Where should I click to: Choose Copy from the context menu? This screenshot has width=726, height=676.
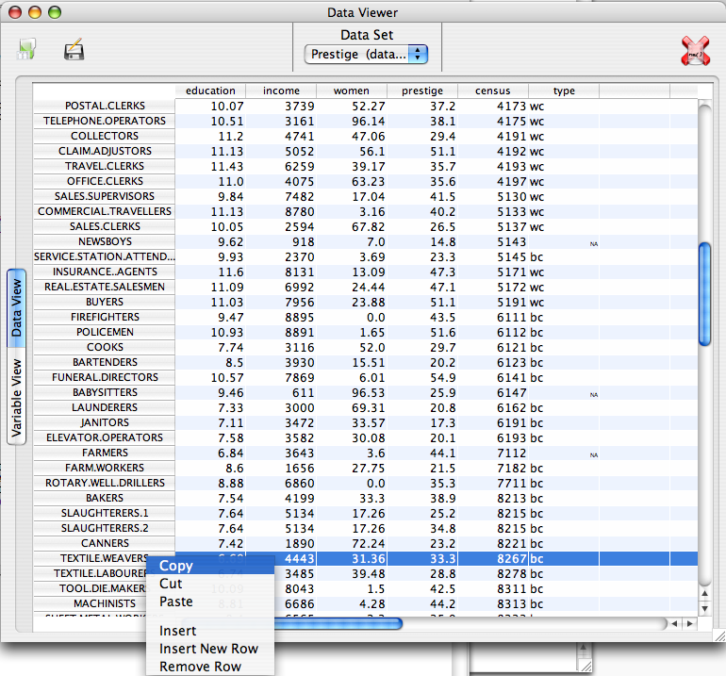[x=176, y=566]
